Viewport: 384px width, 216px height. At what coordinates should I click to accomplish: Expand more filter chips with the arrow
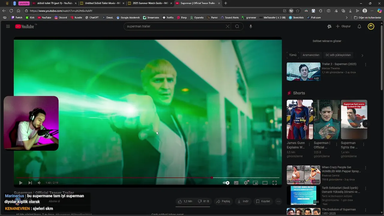(362, 55)
